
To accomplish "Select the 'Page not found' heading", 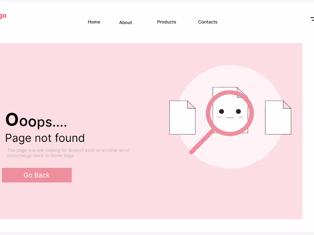I will pyautogui.click(x=45, y=138).
